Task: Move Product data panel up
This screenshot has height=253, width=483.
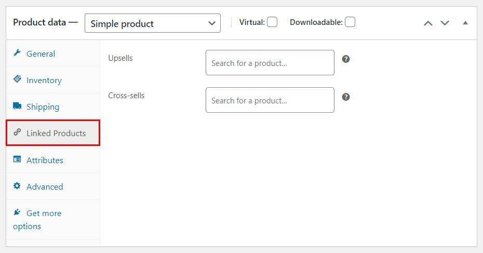Action: [428, 23]
